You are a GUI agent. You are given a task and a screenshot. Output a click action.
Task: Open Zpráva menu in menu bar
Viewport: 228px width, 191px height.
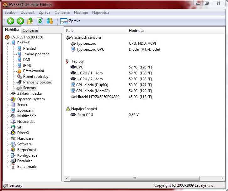coord(45,13)
